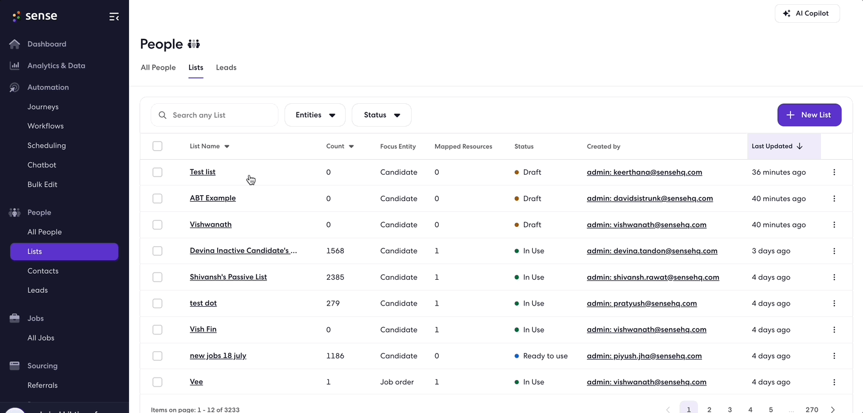
Task: Open All Jobs in the sidebar
Action: coord(41,338)
